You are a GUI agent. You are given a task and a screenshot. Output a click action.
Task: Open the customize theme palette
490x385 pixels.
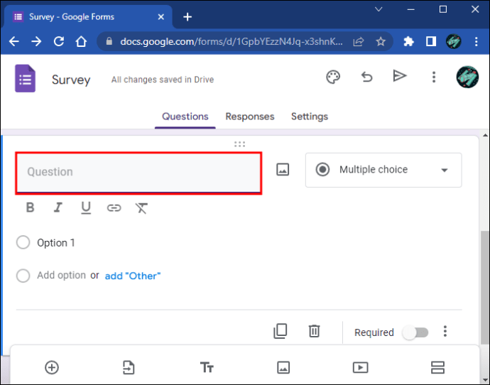point(333,77)
